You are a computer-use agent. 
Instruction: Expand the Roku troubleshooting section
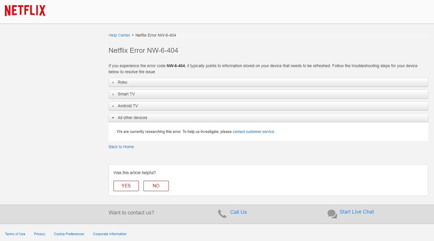(268, 82)
